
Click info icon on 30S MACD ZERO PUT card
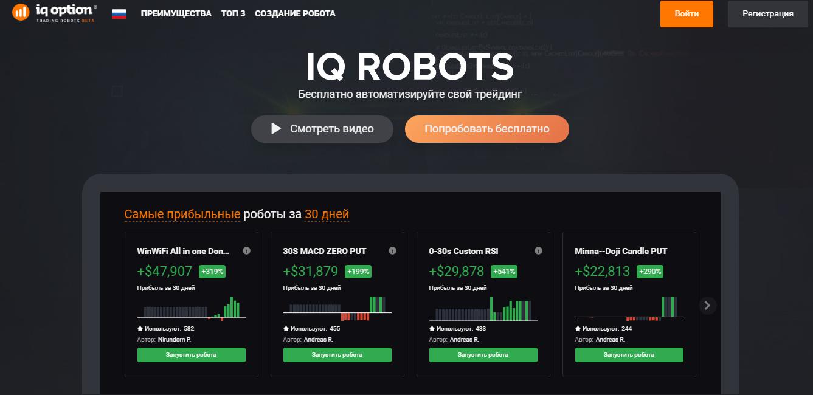[392, 251]
